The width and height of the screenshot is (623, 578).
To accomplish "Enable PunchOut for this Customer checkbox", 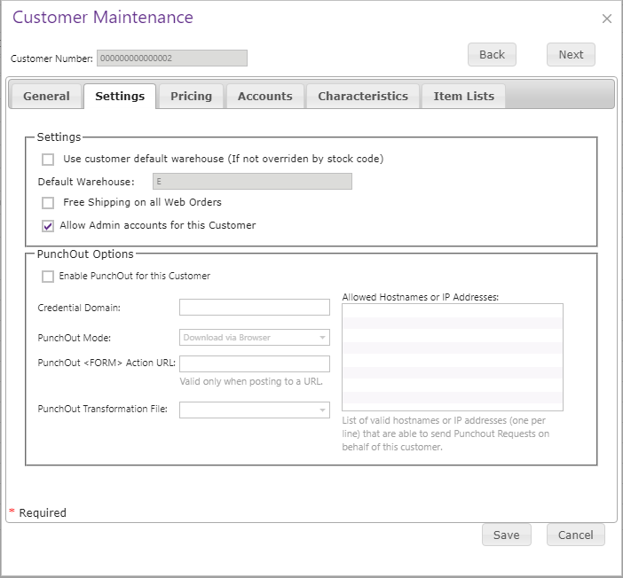I will click(48, 277).
